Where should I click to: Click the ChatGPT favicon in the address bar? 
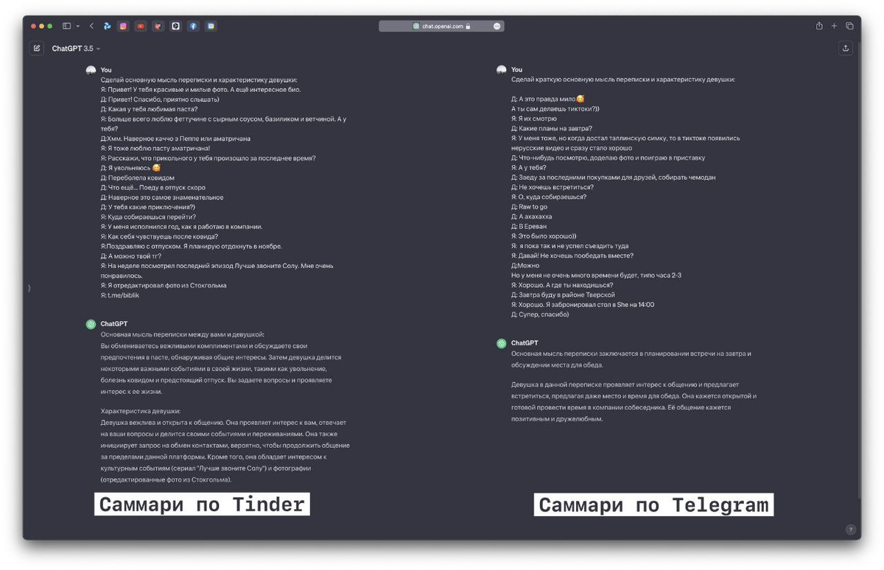click(416, 26)
